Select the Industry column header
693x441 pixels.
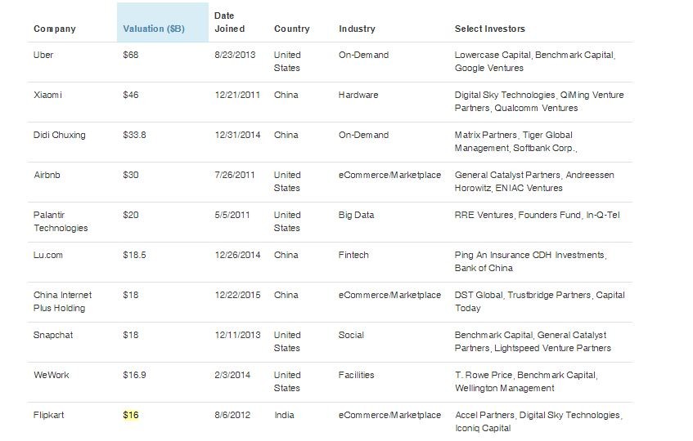click(x=357, y=29)
